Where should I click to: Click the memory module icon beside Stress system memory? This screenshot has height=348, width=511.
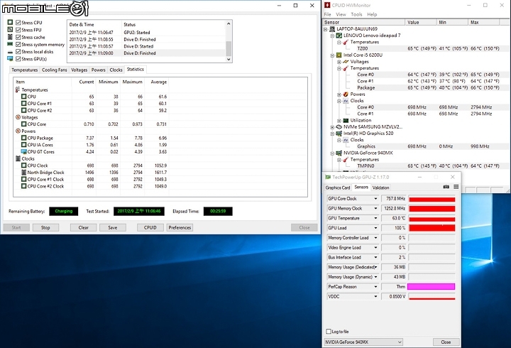coord(10,44)
